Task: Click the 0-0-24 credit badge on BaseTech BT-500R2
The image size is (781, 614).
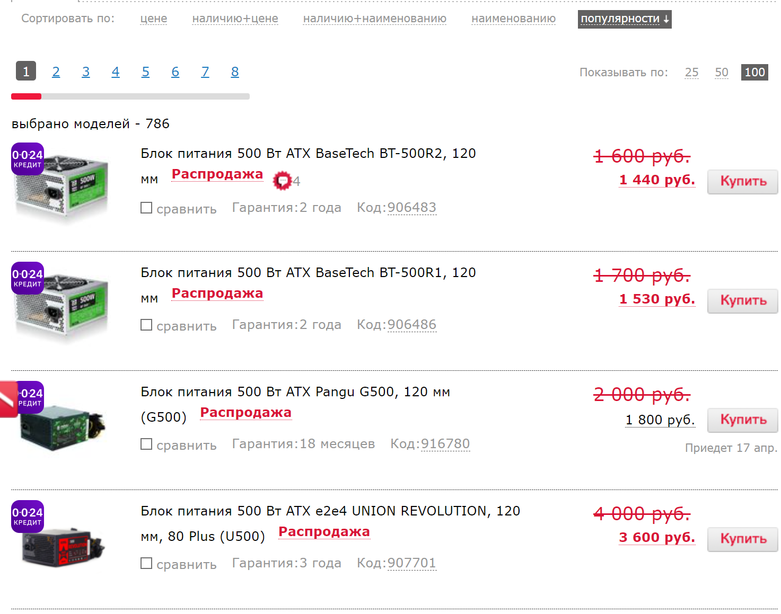Action: 28,158
